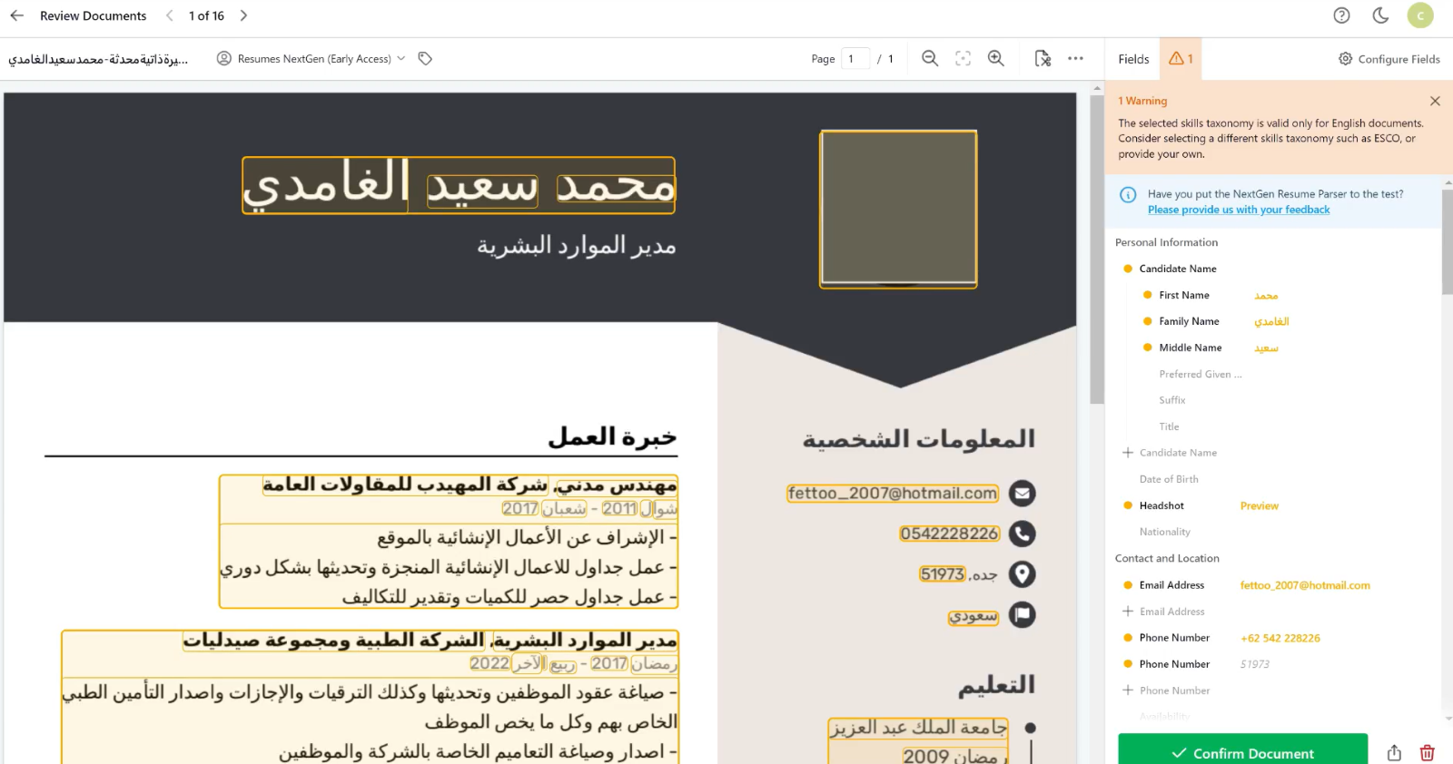The height and width of the screenshot is (764, 1453).
Task: Toggle dark mode moon icon
Action: [1380, 15]
